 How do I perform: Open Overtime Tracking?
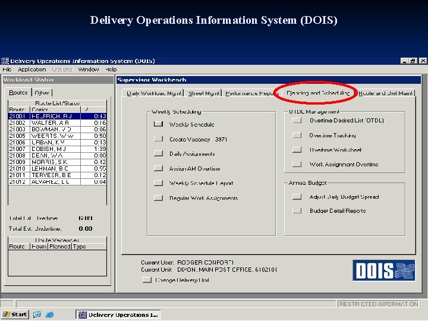297,135
